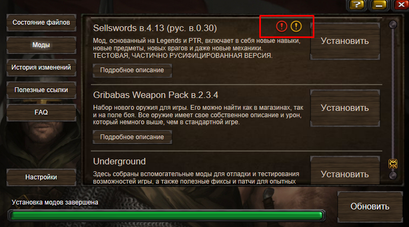409x227 pixels.
Task: Click the yellow exclamation warning icon
Action: pos(296,26)
